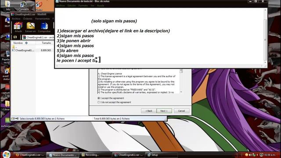Click text line '3)le ponen abrir'
The height and width of the screenshot is (158, 281).
74,41
